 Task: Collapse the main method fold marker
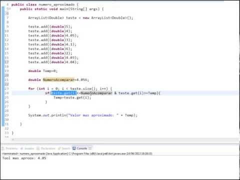point(10,9)
